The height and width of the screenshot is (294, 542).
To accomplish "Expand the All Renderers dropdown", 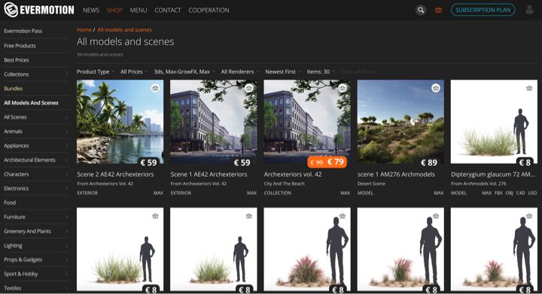I will (x=239, y=71).
